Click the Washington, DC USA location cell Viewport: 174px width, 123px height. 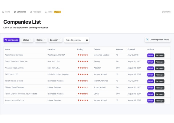click(56, 55)
